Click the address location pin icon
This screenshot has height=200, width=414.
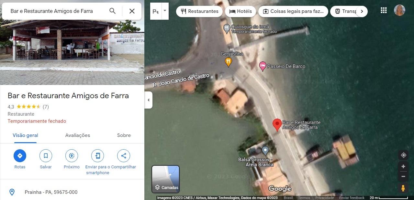pyautogui.click(x=12, y=192)
